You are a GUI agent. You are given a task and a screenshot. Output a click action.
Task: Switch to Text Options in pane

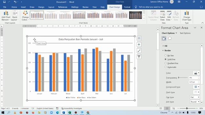185,33
